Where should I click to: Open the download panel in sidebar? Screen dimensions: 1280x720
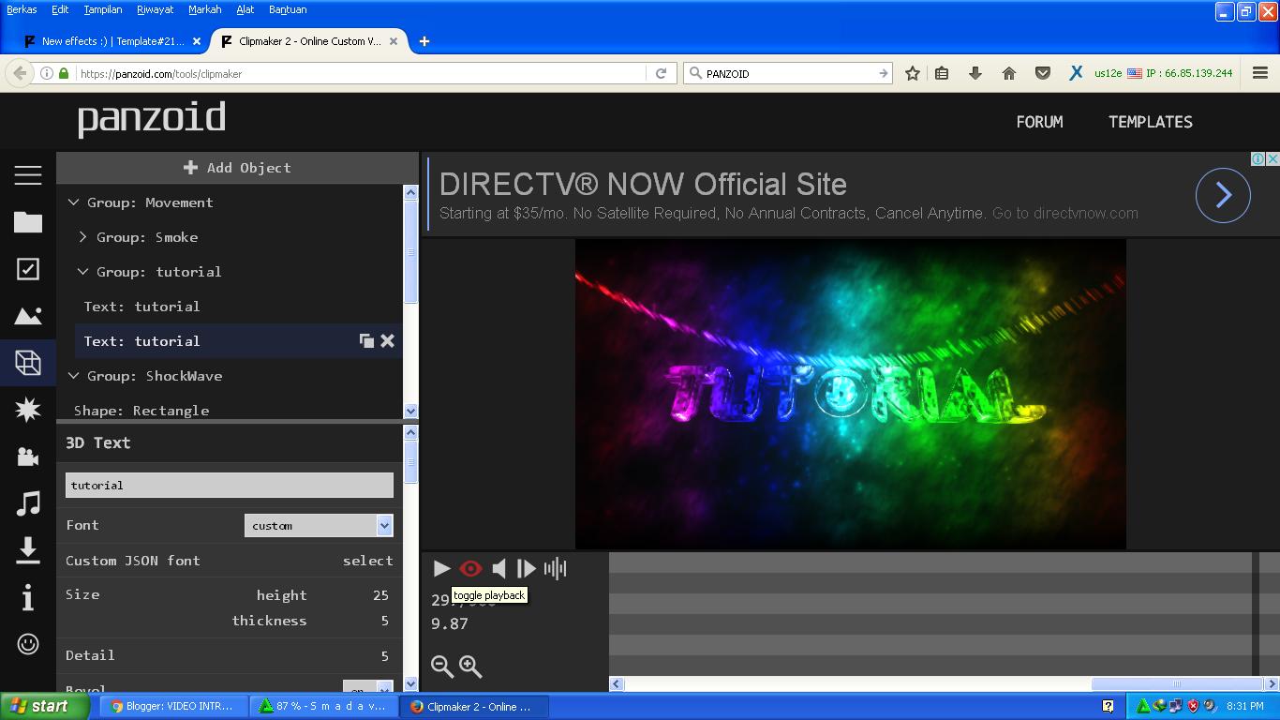coord(28,550)
